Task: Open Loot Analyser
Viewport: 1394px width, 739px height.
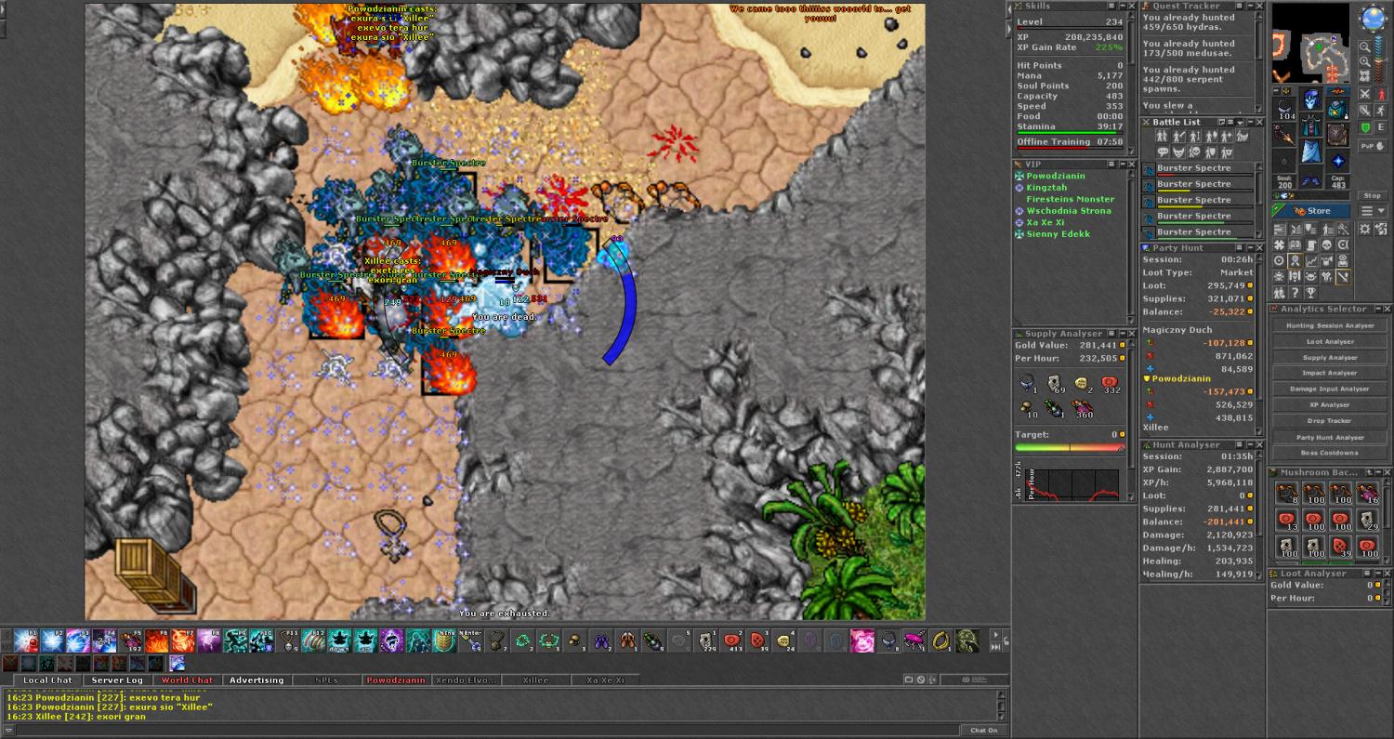Action: click(1330, 341)
